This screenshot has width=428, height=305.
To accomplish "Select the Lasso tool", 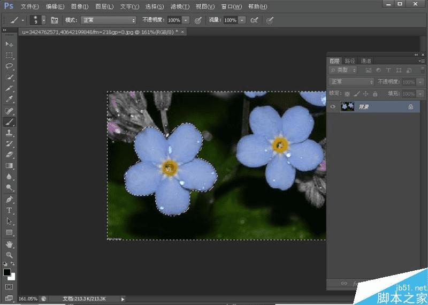I will pos(9,66).
